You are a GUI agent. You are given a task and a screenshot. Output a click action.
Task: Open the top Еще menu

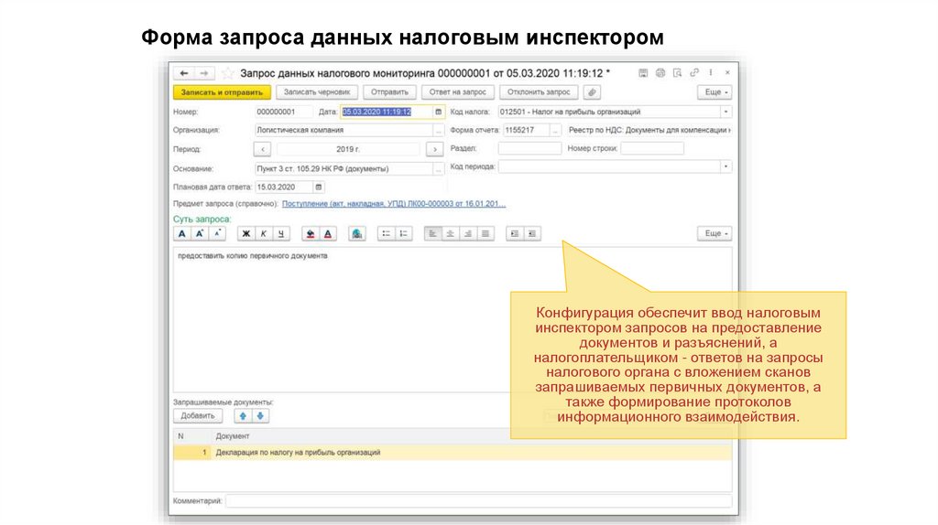pyautogui.click(x=714, y=92)
